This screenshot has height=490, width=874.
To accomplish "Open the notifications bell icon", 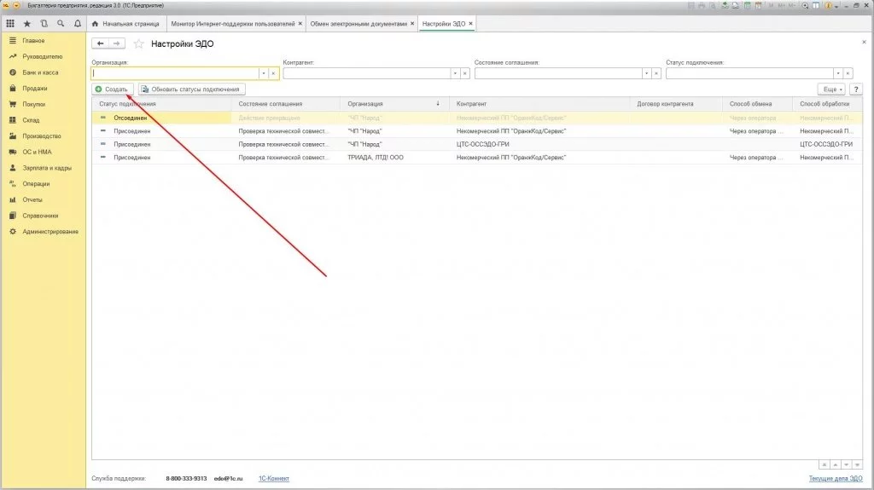I will (79, 23).
